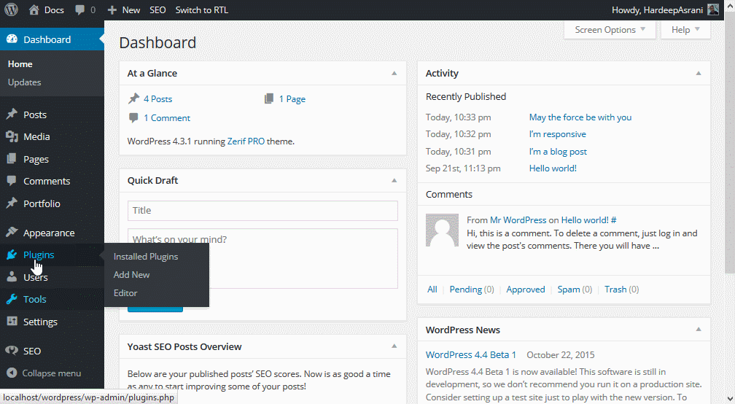Collapse the sidebar menu
Viewport: 735px width, 404px height.
[x=44, y=373]
